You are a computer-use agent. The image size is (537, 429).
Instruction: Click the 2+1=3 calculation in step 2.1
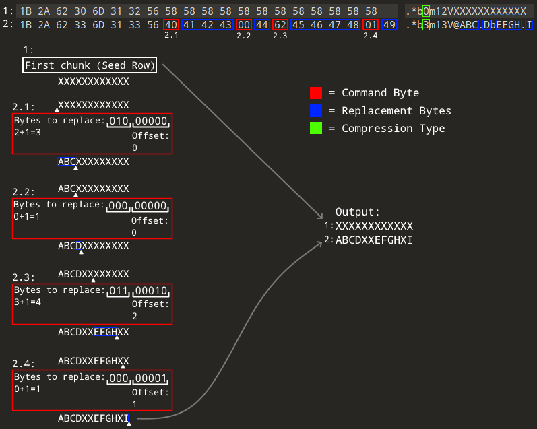pyautogui.click(x=27, y=132)
